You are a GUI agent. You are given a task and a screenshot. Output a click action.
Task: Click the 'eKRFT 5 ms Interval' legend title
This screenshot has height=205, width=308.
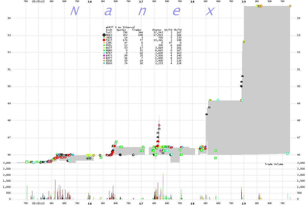(x=120, y=27)
